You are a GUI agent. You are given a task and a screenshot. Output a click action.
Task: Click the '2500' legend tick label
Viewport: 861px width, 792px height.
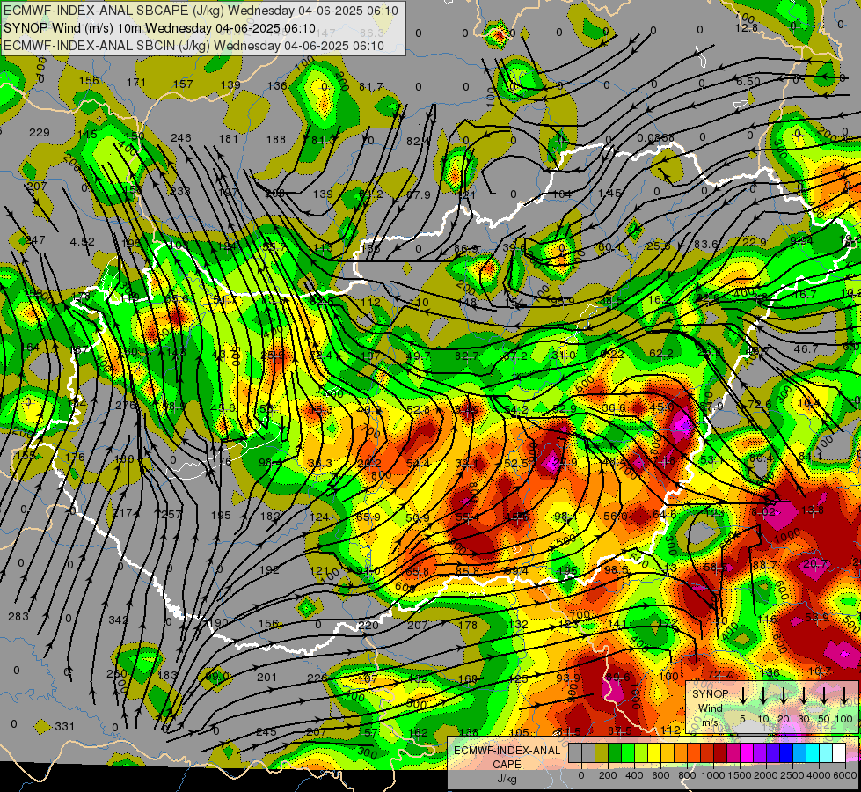tap(792, 775)
